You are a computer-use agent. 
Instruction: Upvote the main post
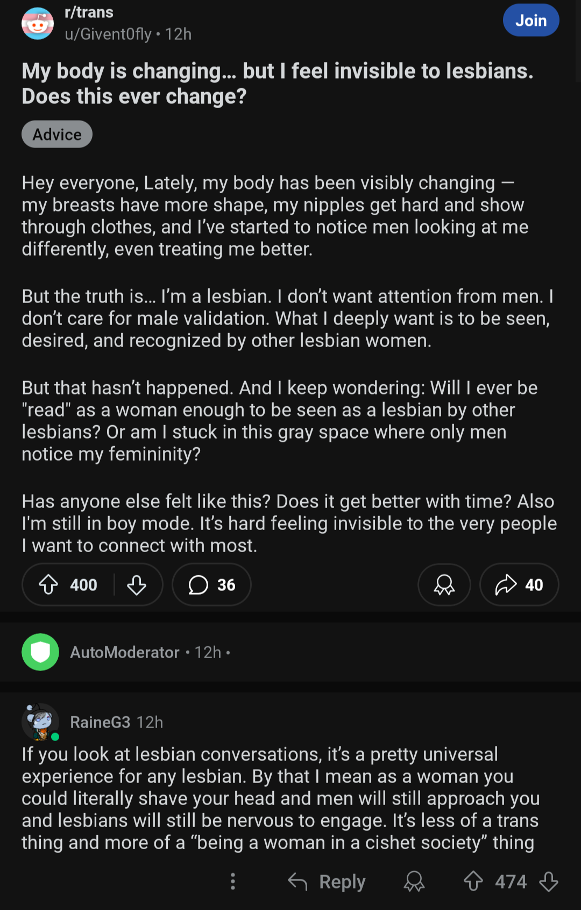49,584
